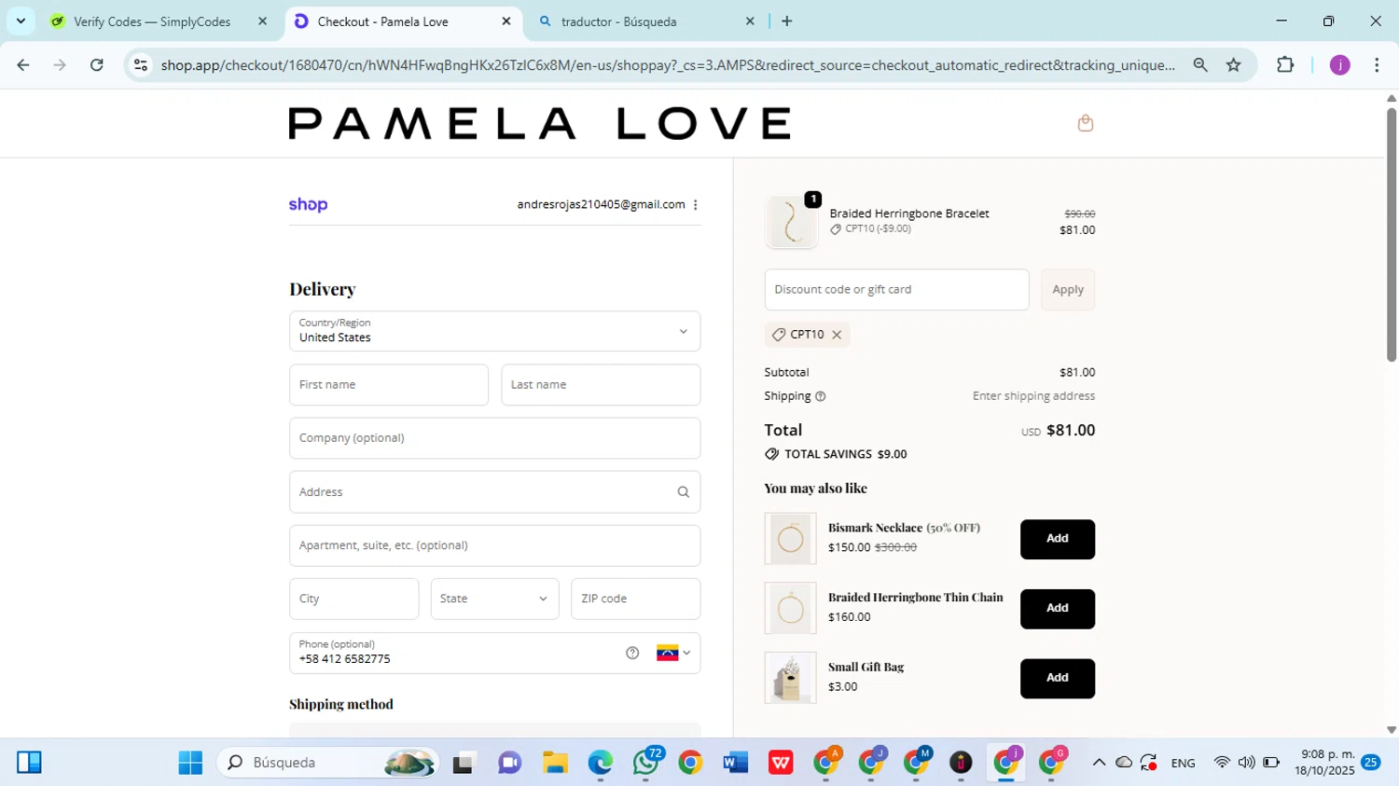
Task: Click the Pamela Love logo
Action: [x=539, y=123]
